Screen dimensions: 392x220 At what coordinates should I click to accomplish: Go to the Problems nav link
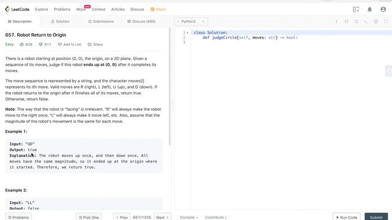[x=62, y=9]
